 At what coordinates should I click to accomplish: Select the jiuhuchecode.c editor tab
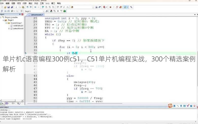36,15
